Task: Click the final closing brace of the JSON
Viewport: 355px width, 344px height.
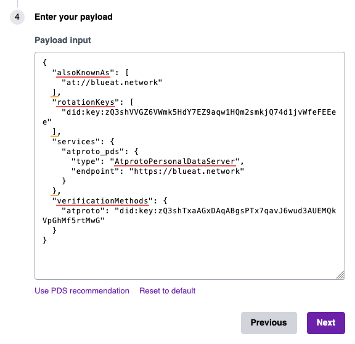Action: 44,240
